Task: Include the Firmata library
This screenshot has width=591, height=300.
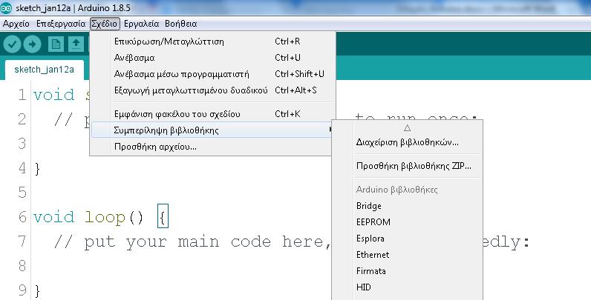Action: (408, 271)
